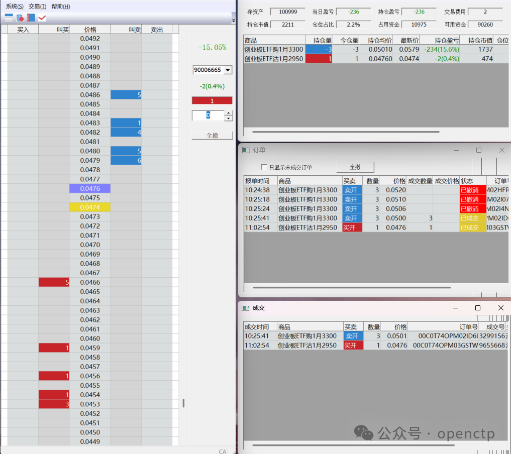511x454 pixels.
Task: Click the bid quantity 1 at 0.0459
Action: point(54,348)
